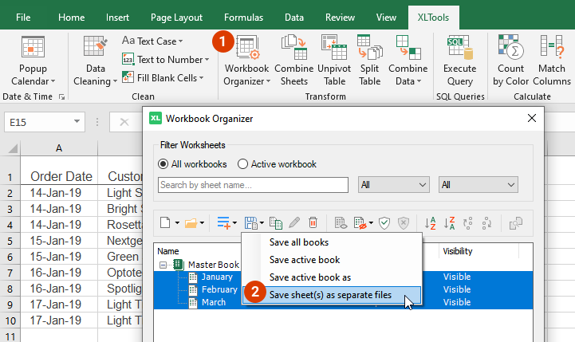Click the Fill Blank Cells command
Screen dimensions: 575x342
coord(163,77)
